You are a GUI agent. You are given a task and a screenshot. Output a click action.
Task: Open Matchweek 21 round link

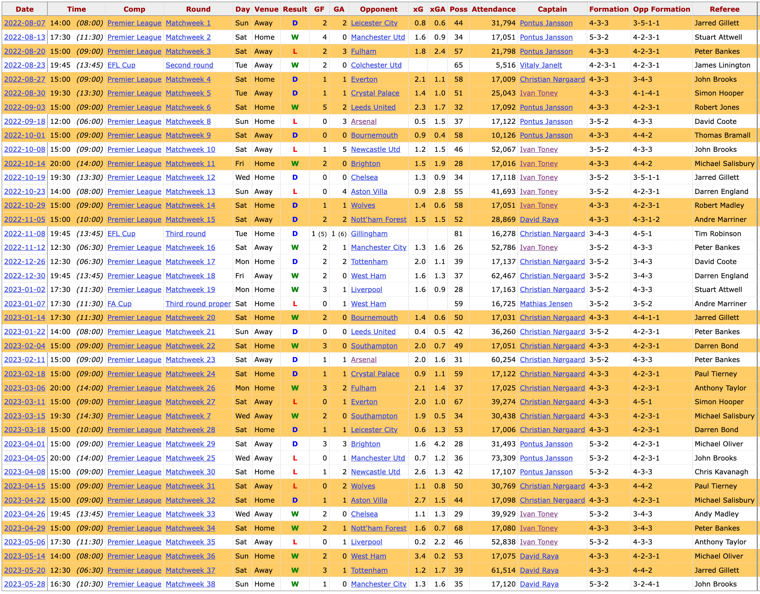pyautogui.click(x=190, y=332)
